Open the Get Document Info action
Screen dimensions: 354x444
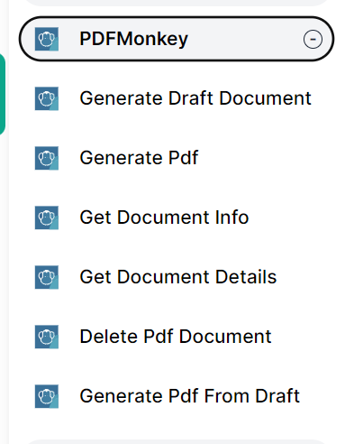pos(164,217)
